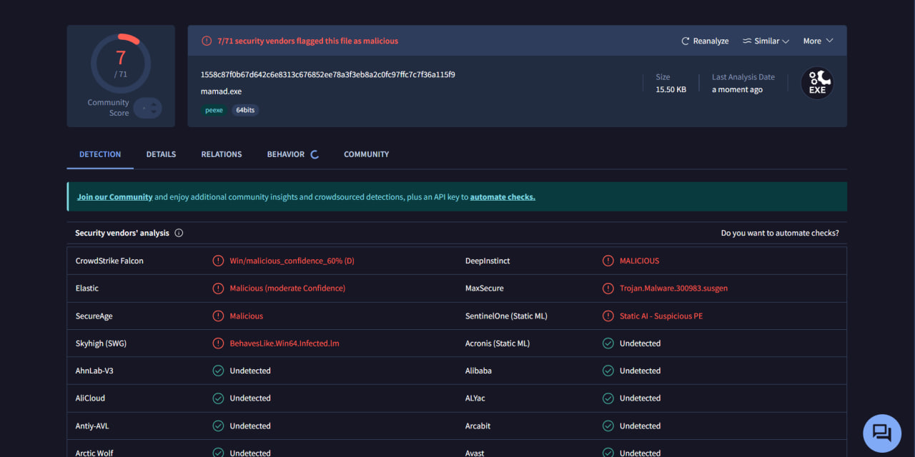This screenshot has height=457, width=915.
Task: Open the automate checks link in the banner
Action: click(x=503, y=197)
